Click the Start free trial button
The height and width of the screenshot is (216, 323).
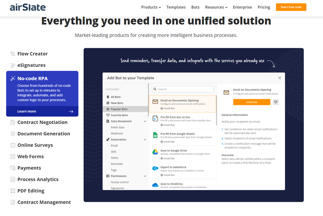click(x=291, y=7)
